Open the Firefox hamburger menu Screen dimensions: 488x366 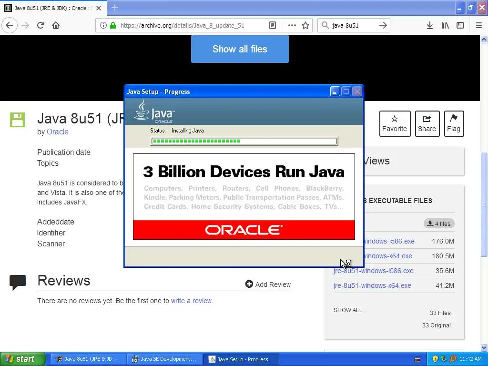479,26
